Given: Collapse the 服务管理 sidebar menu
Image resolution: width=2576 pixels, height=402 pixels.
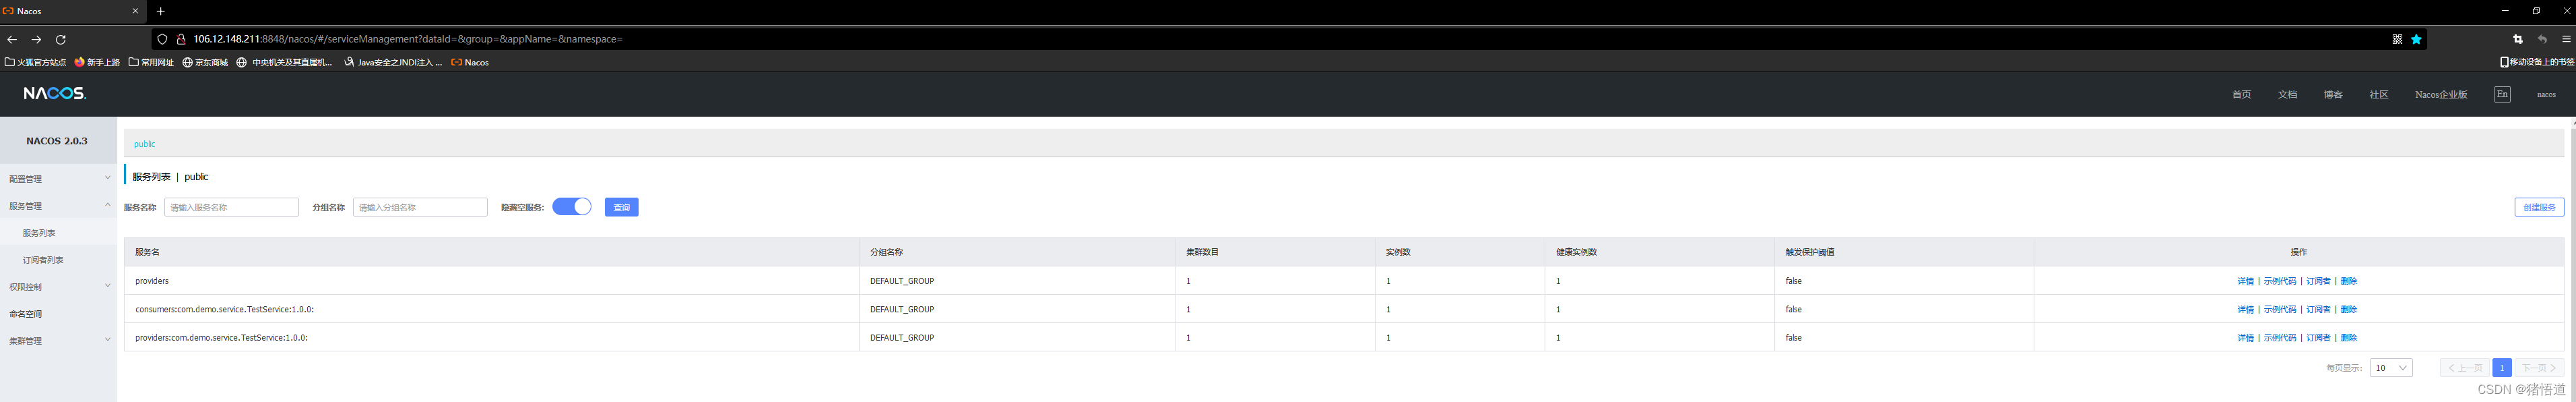Looking at the screenshot, I should point(58,206).
